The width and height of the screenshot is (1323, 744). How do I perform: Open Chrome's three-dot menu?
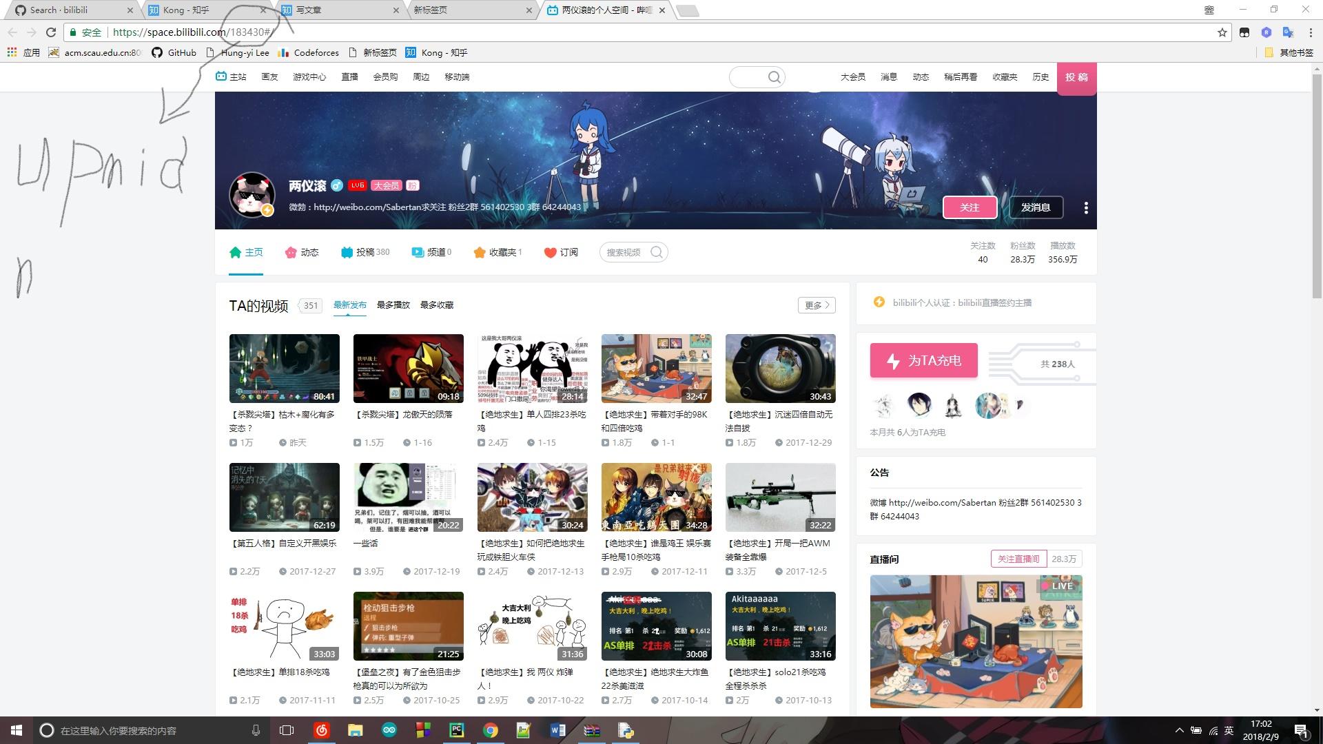[1310, 32]
